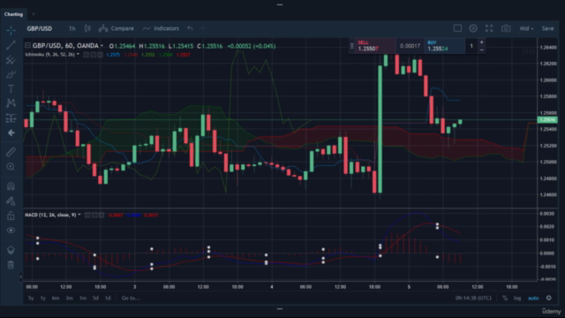
Task: Click the SELL 1.25507 button
Action: click(x=374, y=46)
